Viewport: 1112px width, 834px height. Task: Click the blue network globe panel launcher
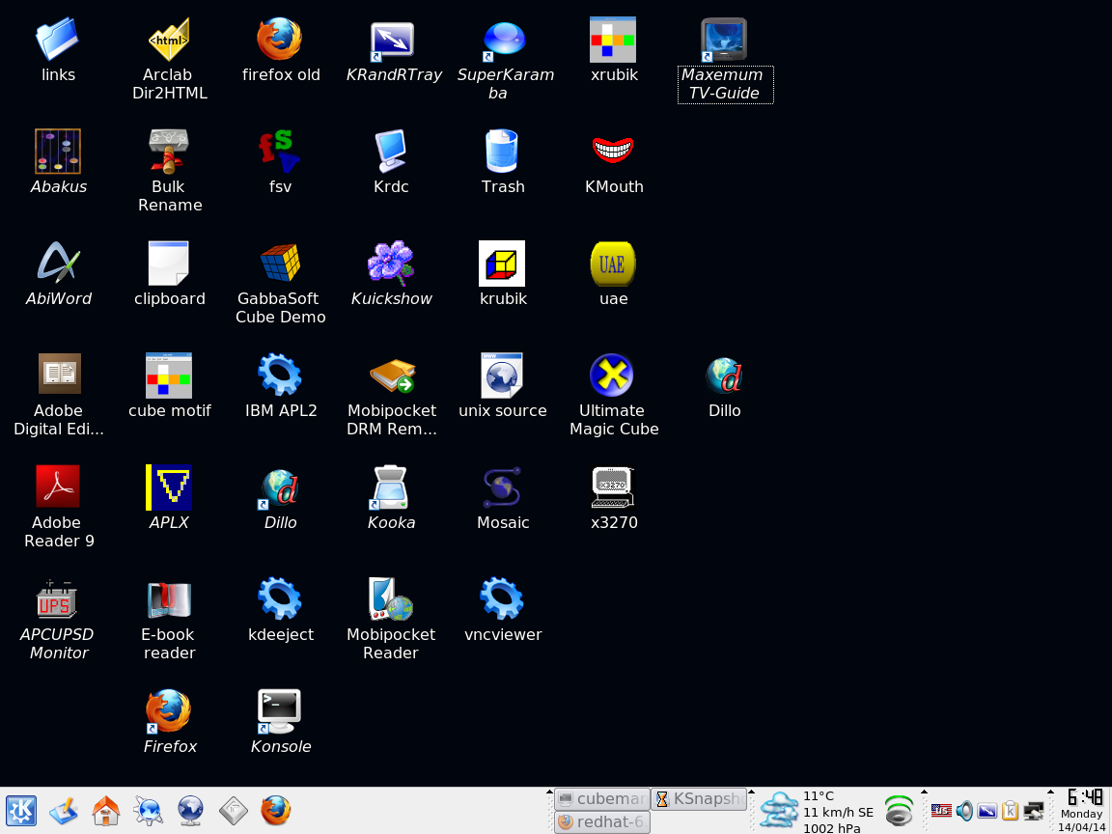(191, 810)
